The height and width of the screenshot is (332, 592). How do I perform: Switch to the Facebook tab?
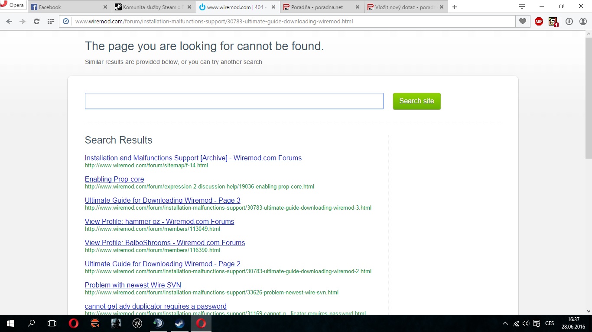coord(65,7)
